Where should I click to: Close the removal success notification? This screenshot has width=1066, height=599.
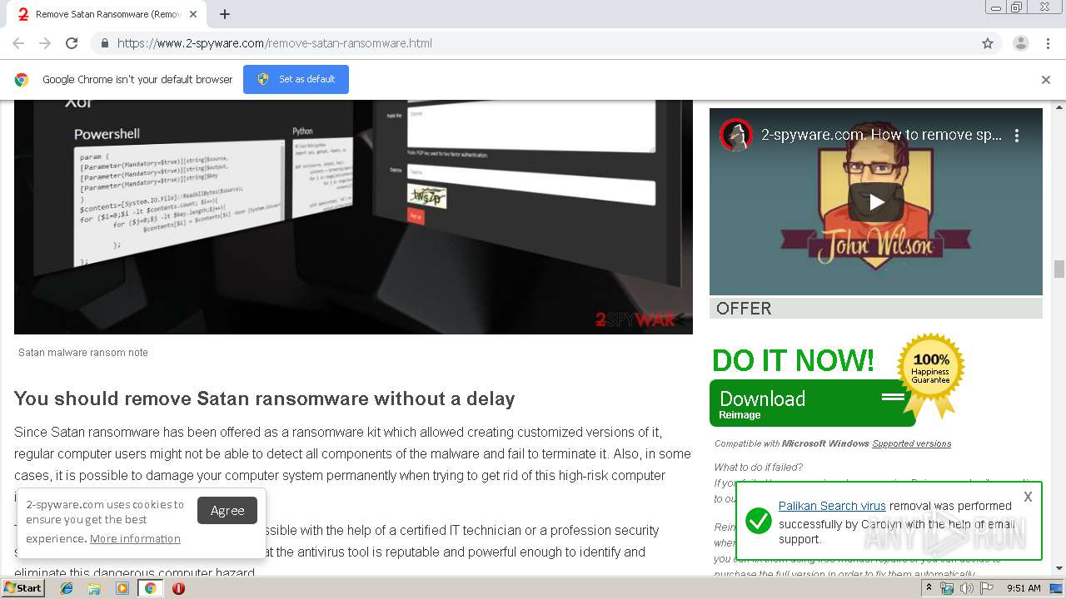(x=1028, y=497)
